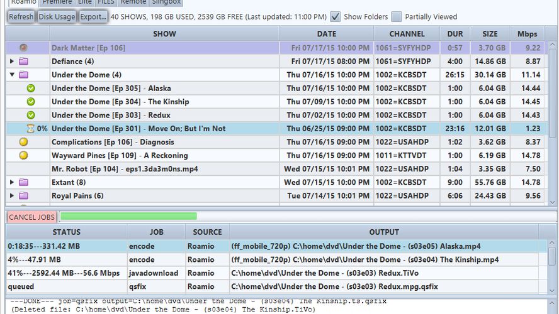
Task: Click the 55.76 GB size cell for Extant
Action: point(490,182)
